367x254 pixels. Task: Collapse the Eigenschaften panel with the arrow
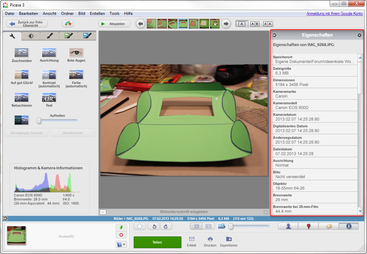[x=274, y=35]
